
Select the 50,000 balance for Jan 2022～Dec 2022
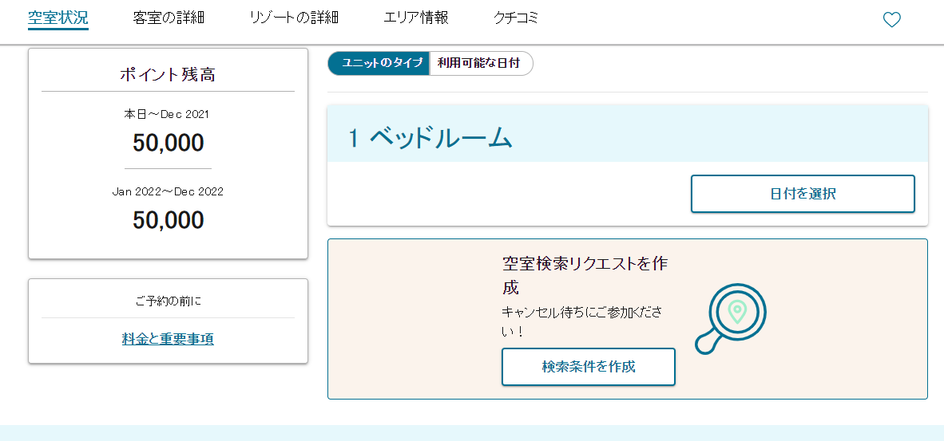tap(168, 220)
